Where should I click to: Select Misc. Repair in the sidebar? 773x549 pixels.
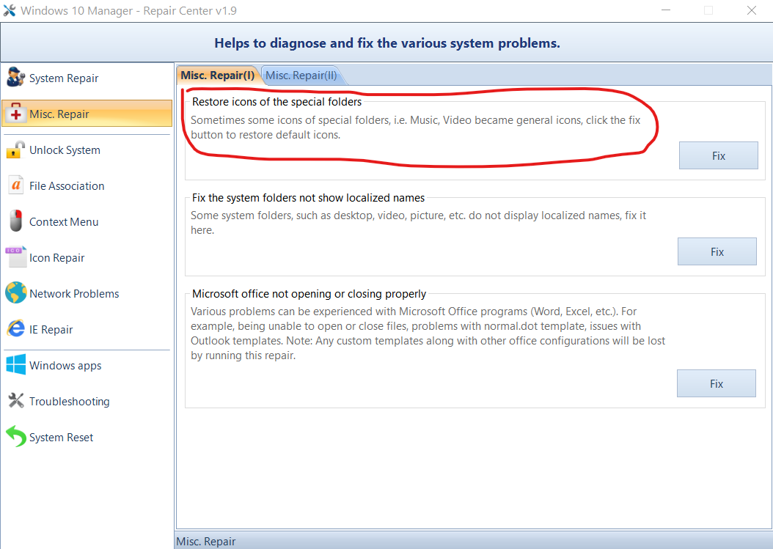(x=87, y=114)
